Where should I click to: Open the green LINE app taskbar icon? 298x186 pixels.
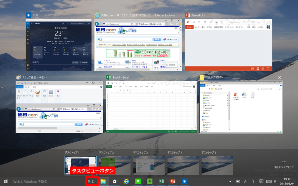pos(138,181)
